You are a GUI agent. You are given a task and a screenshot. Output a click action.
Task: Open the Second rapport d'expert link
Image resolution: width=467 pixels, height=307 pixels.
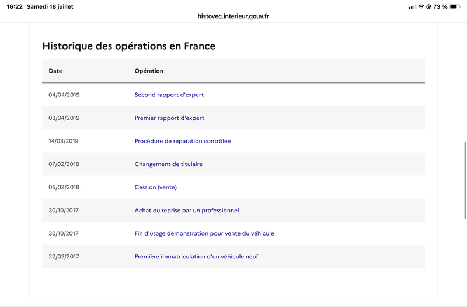pyautogui.click(x=169, y=95)
